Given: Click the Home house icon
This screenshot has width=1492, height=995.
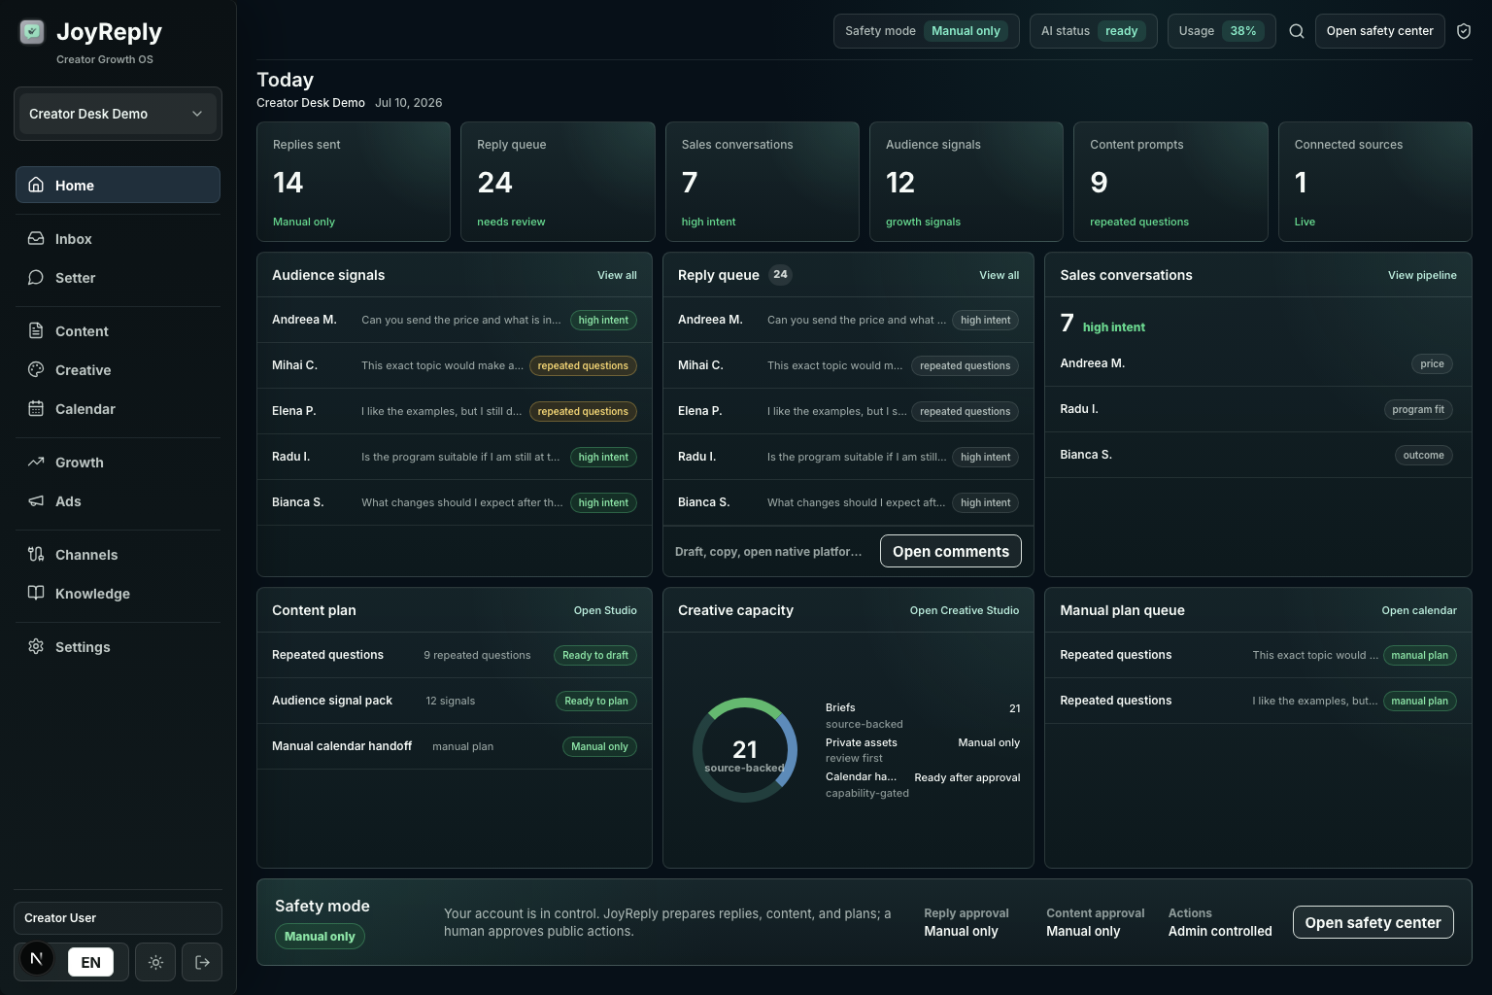Looking at the screenshot, I should tap(36, 185).
